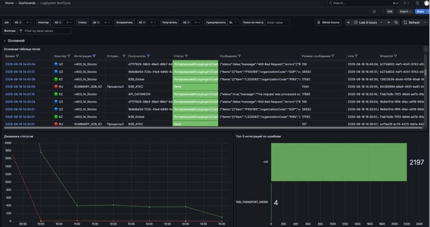Open the Share options arrow
The height and width of the screenshot is (227, 430).
pos(428,12)
